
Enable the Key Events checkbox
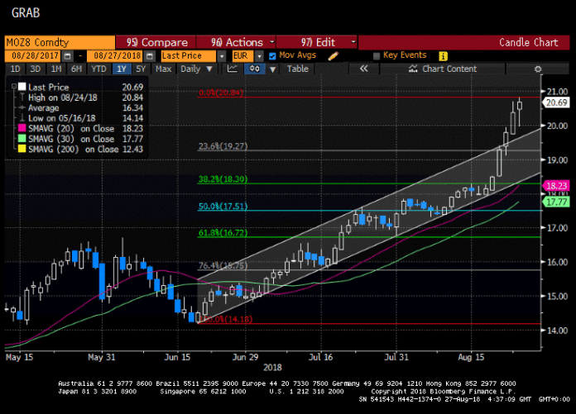(x=377, y=55)
